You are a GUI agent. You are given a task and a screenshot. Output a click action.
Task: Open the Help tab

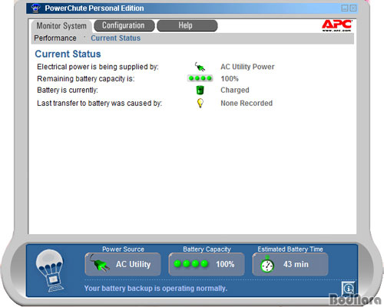[187, 25]
